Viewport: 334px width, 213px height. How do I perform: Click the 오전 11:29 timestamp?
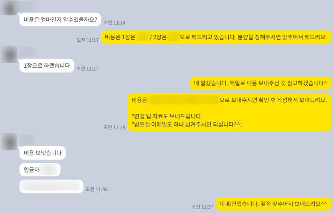coord(114,127)
